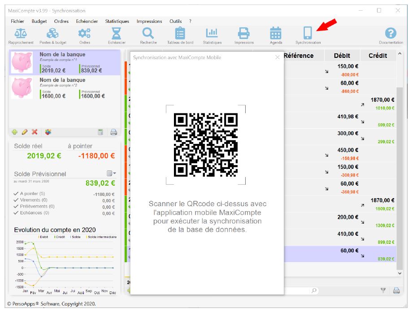Open the Solde Prévisionnel date dropdown
The height and width of the screenshot is (312, 412).
click(x=112, y=173)
